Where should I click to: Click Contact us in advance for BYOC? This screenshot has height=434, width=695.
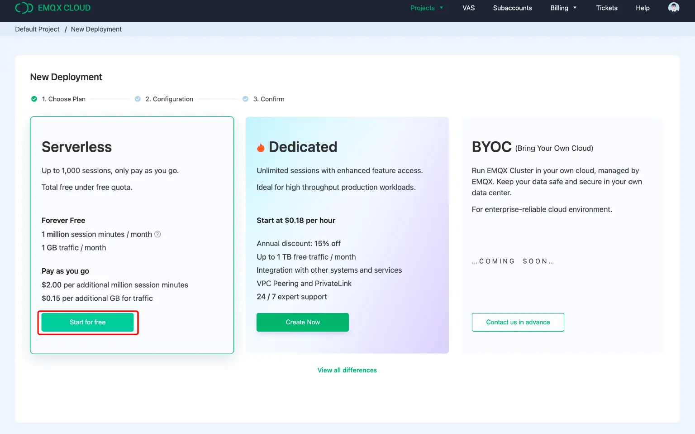coord(518,322)
